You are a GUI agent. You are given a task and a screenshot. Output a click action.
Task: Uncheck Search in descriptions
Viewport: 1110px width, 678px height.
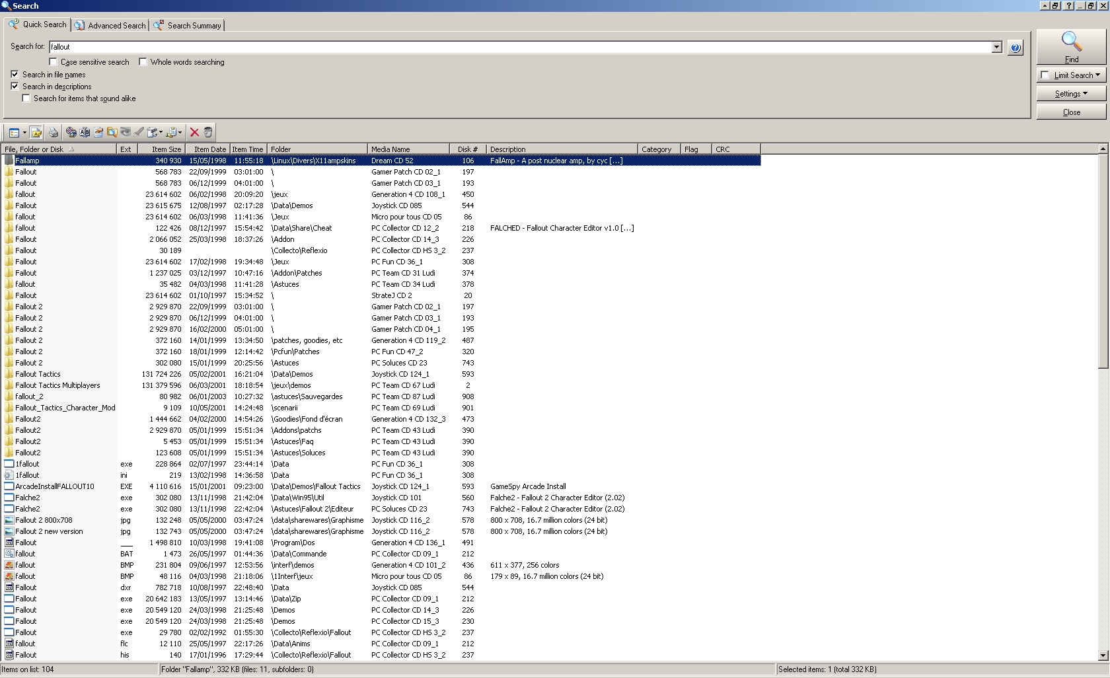point(15,87)
